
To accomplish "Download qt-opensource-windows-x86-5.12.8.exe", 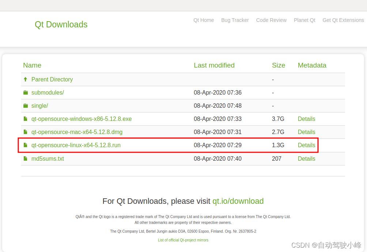I will coord(82,119).
